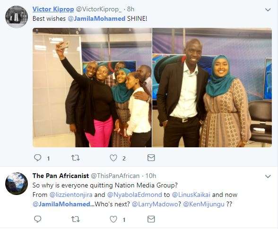Retweet Victor Kiprop's tweet
This screenshot has height=229, width=278.
click(75, 158)
